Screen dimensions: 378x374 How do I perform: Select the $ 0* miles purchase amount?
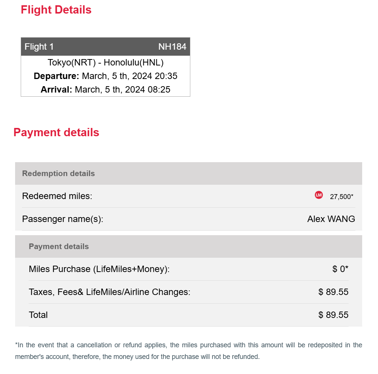340,269
